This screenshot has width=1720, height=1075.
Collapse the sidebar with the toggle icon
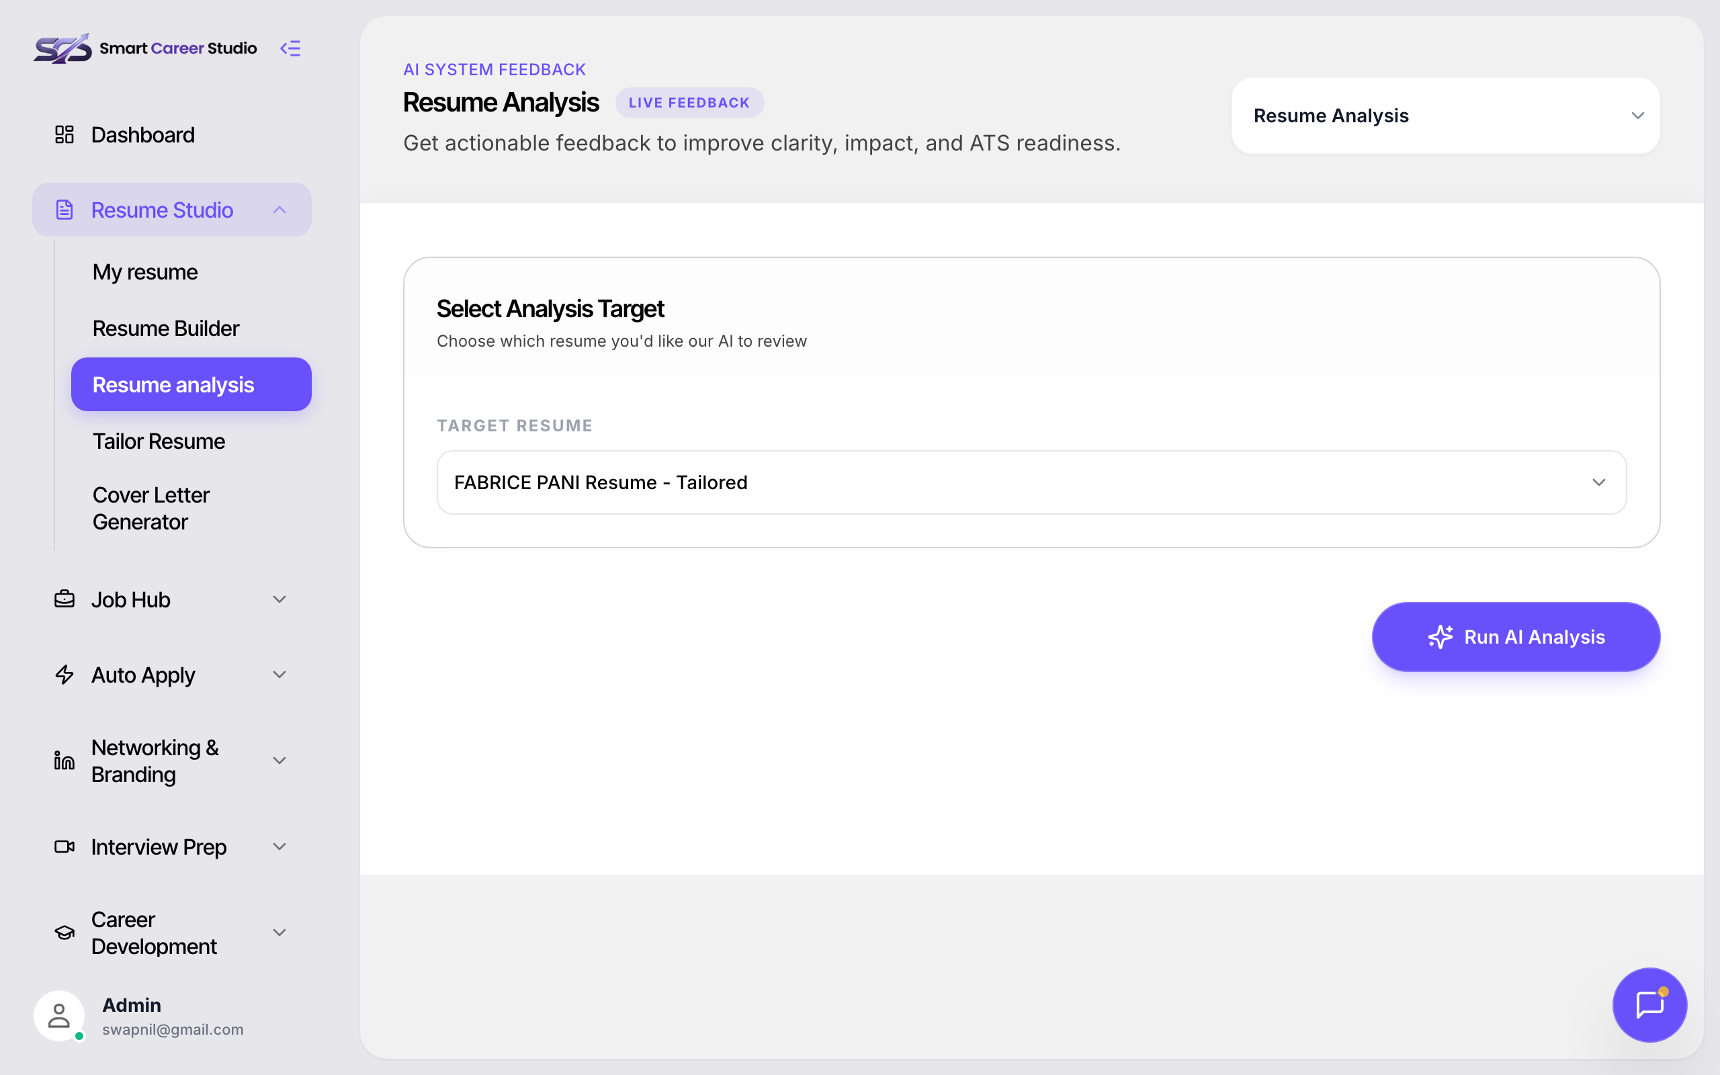point(290,48)
